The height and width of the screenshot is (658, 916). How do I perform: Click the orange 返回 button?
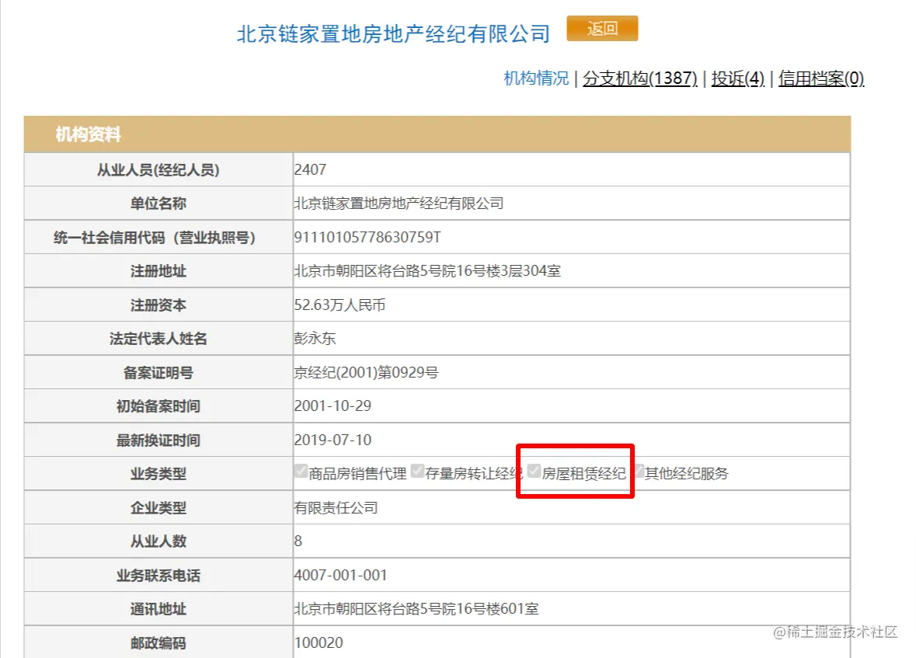click(x=601, y=28)
